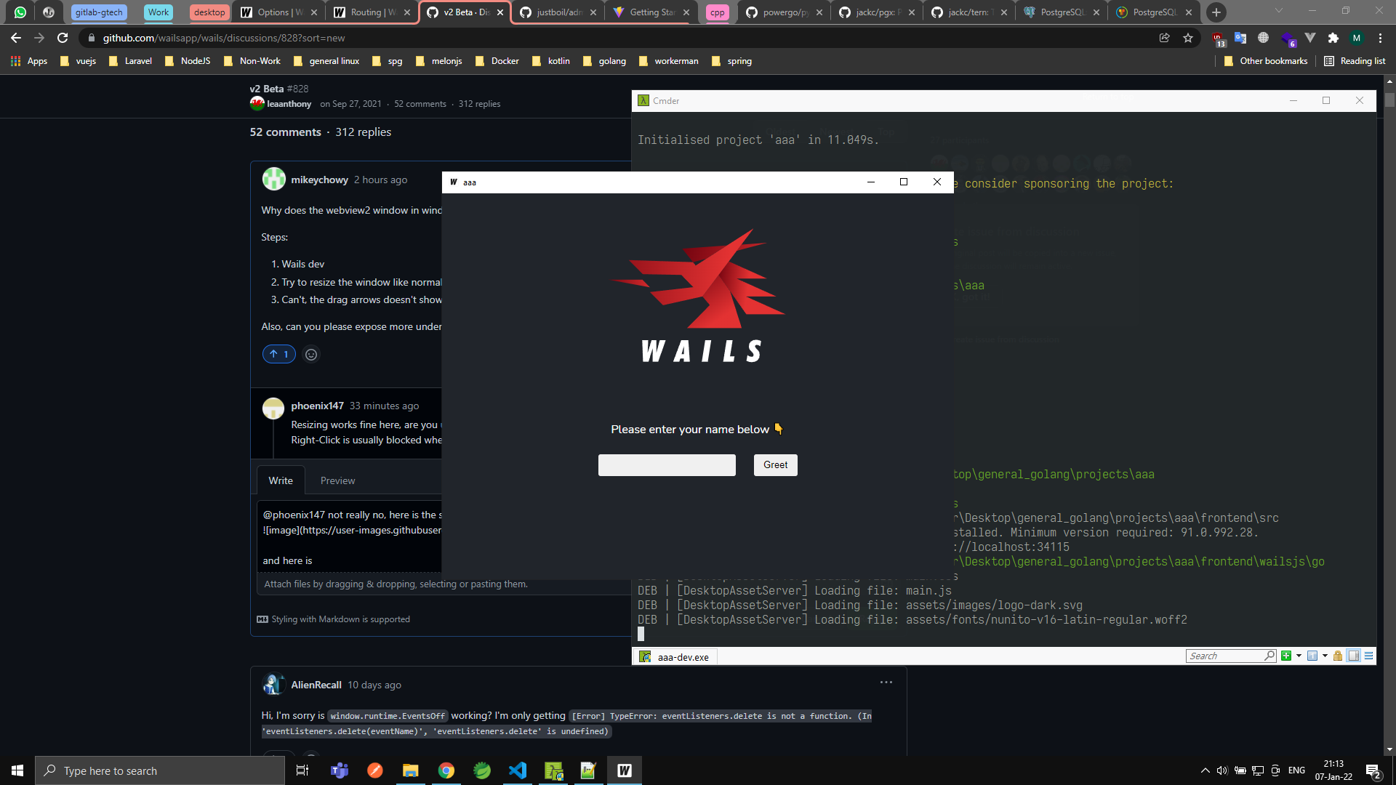Create a new console with Cmder's green plus

pyautogui.click(x=1286, y=656)
